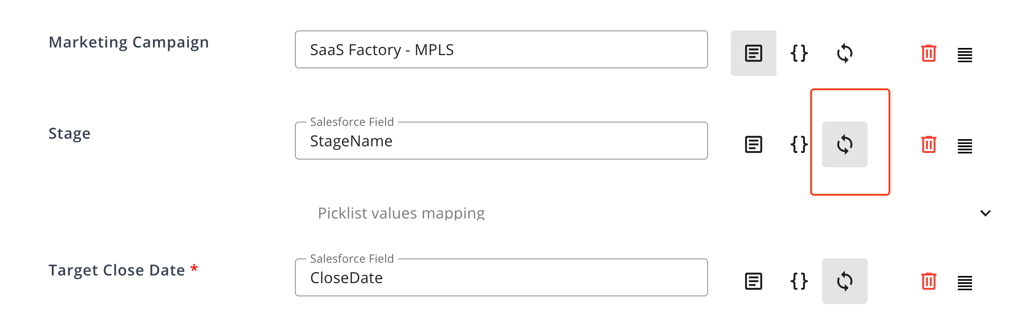Select static text mode for Stage
The image size is (1021, 323).
click(753, 144)
